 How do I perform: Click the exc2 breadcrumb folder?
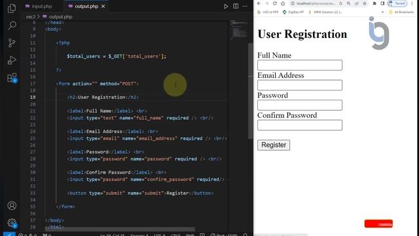[x=31, y=16]
